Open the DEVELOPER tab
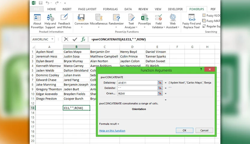Viewport: 250px width, 144px height. coord(175,9)
